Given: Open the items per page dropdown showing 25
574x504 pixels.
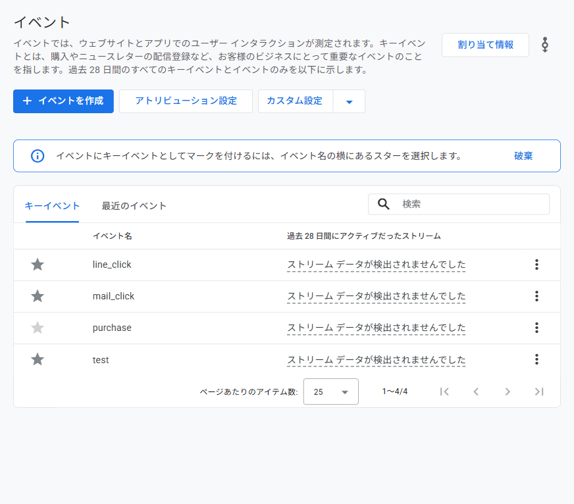Looking at the screenshot, I should 331,391.
